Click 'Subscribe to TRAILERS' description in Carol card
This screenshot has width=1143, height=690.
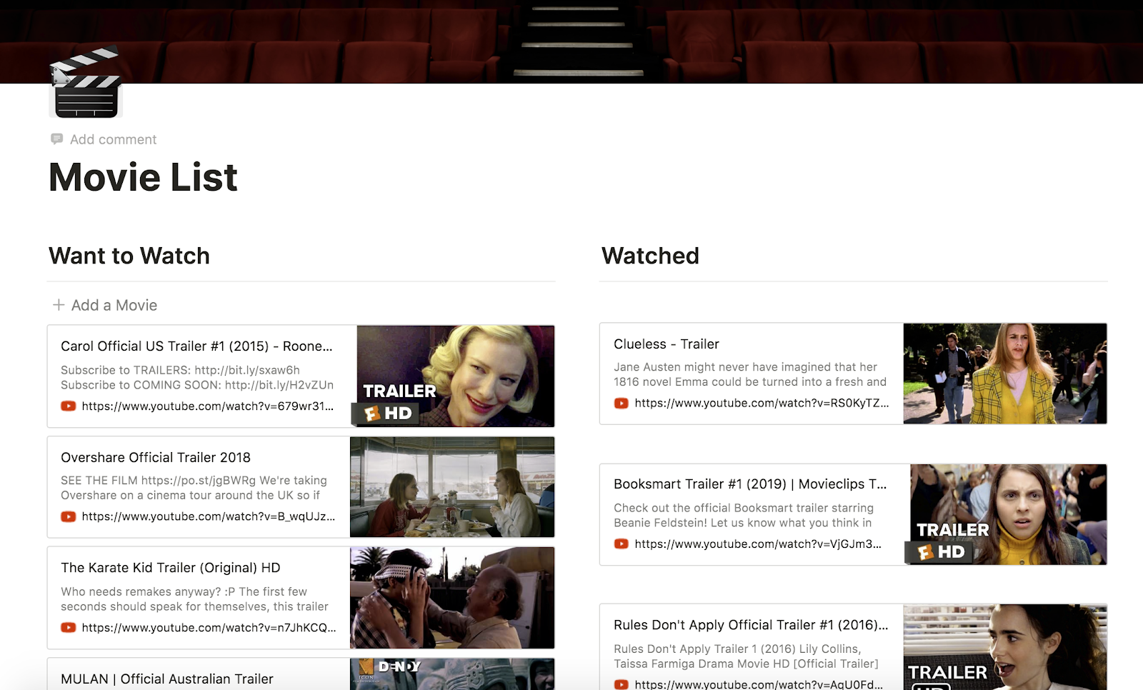(197, 377)
